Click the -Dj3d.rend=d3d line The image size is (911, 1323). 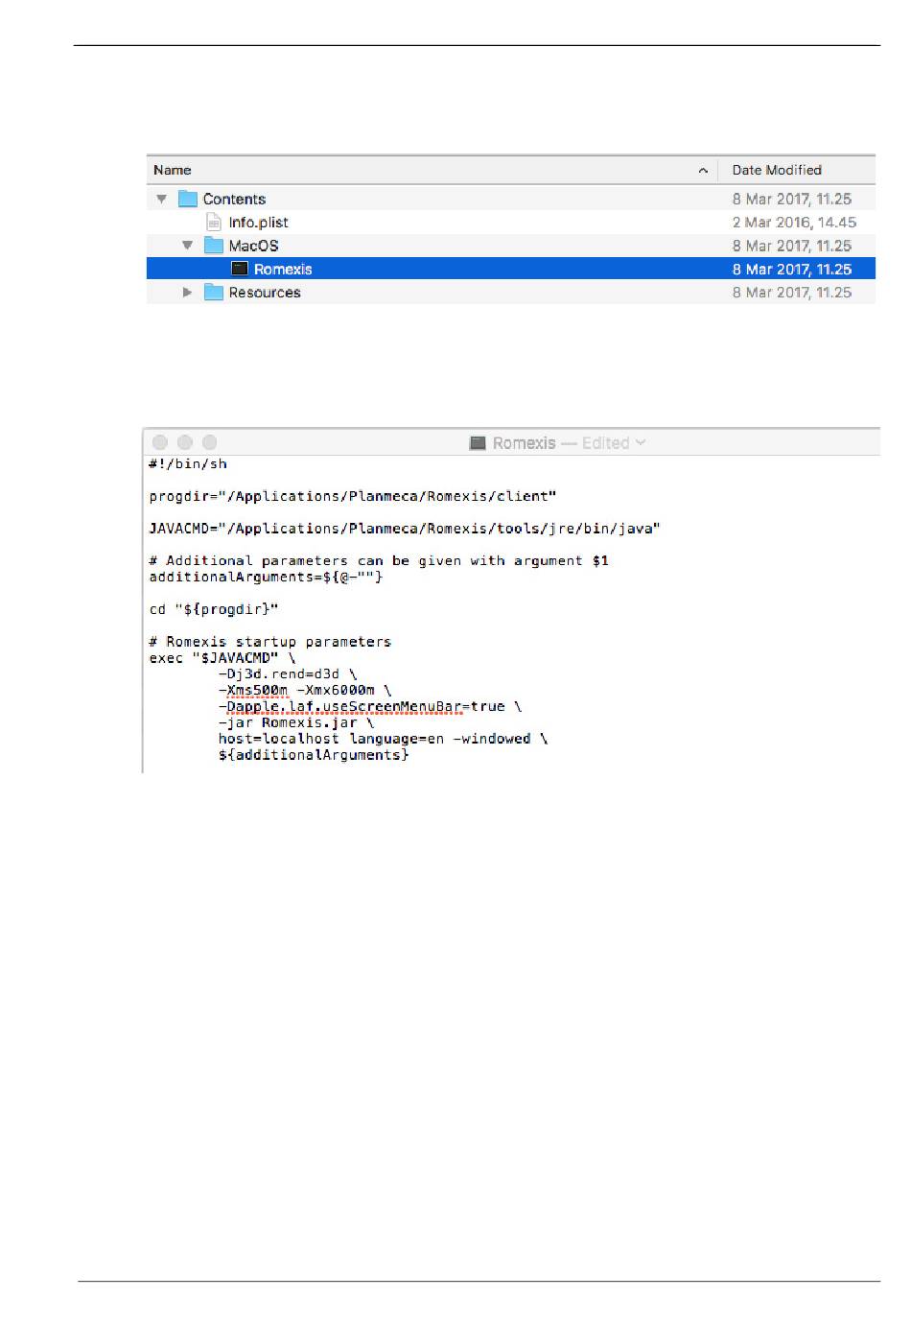point(288,674)
